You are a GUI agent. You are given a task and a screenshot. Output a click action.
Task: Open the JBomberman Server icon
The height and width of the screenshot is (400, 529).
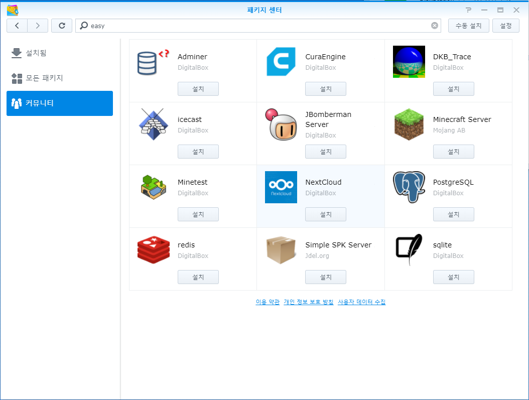tap(281, 124)
